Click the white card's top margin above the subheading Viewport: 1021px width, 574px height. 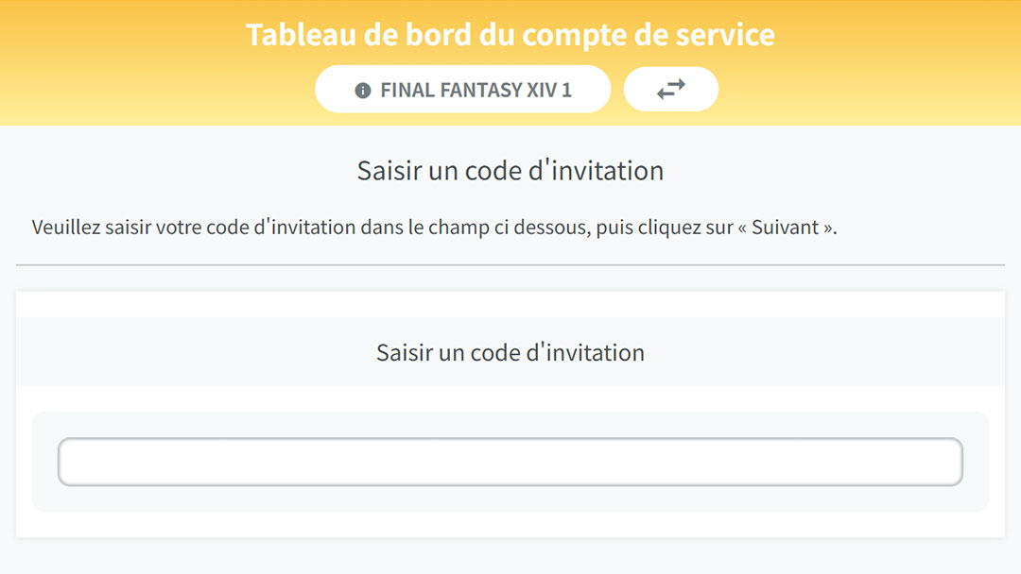(510, 304)
